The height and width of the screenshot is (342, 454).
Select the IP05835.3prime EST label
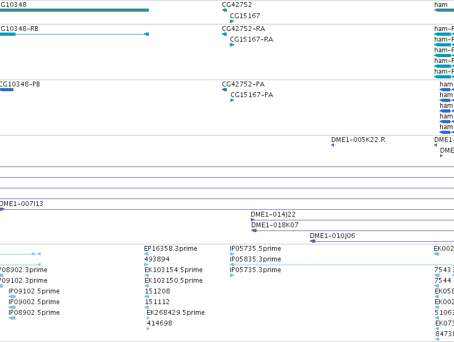256,259
